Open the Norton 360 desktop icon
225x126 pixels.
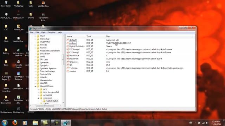tap(19, 28)
